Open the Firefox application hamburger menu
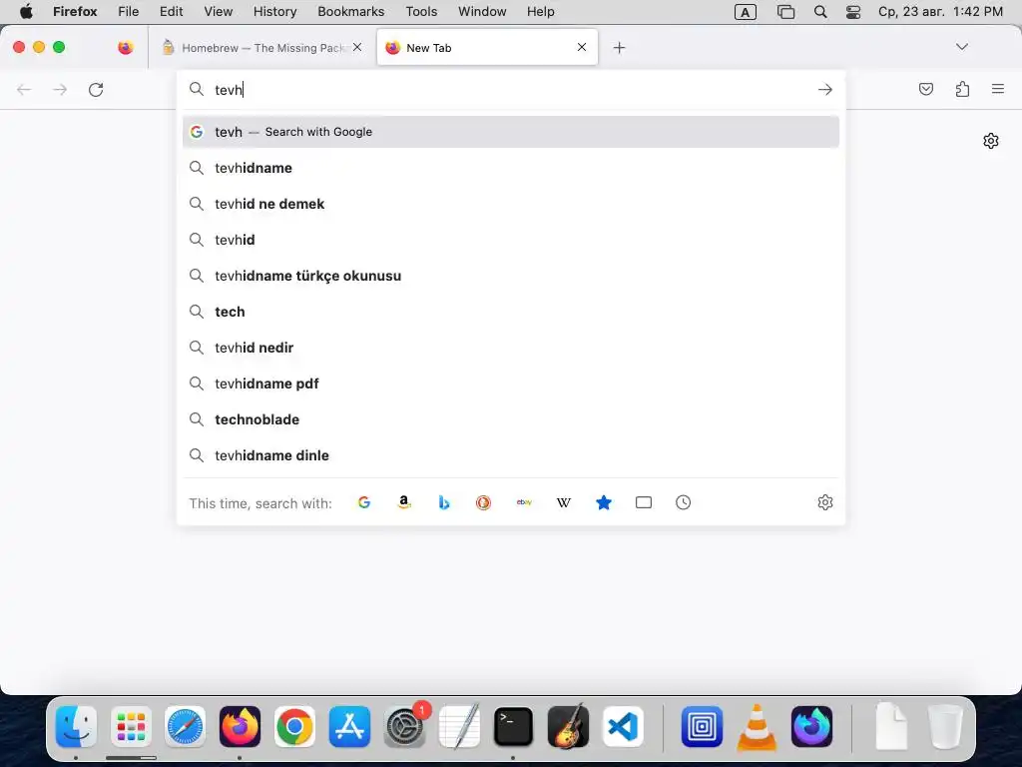This screenshot has width=1022, height=767. coord(998,89)
